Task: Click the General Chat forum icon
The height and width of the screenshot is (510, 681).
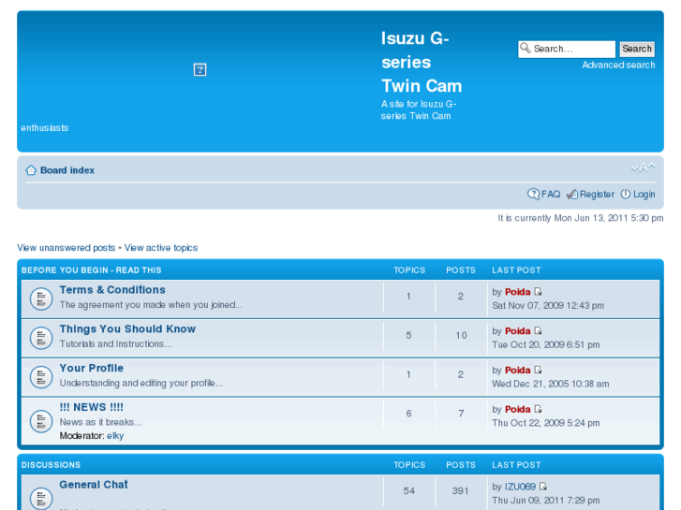Action: click(41, 498)
